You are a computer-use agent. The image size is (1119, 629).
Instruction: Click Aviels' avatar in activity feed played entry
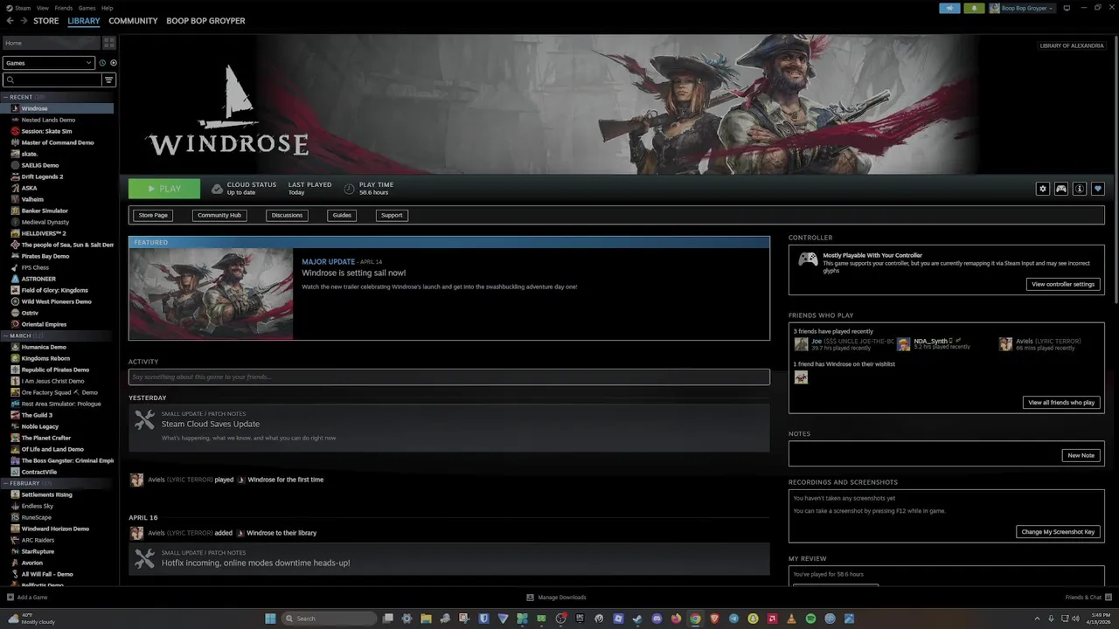pyautogui.click(x=136, y=480)
